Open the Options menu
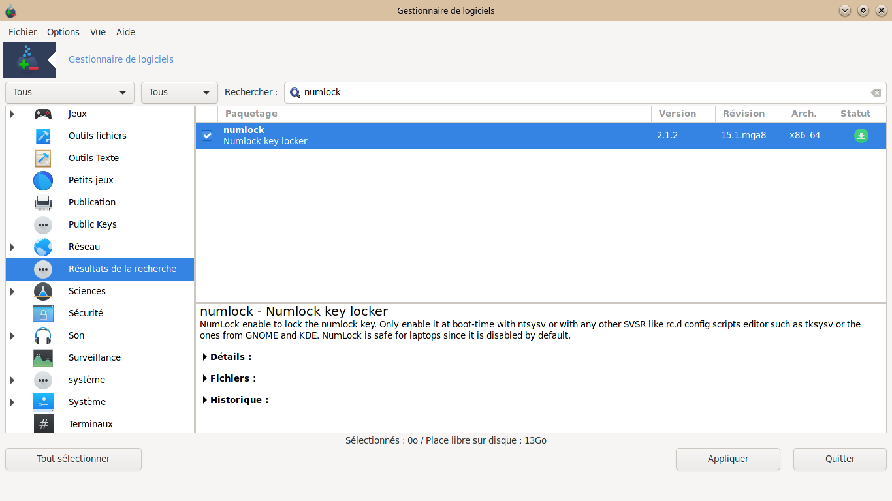This screenshot has height=501, width=892. pos(63,32)
